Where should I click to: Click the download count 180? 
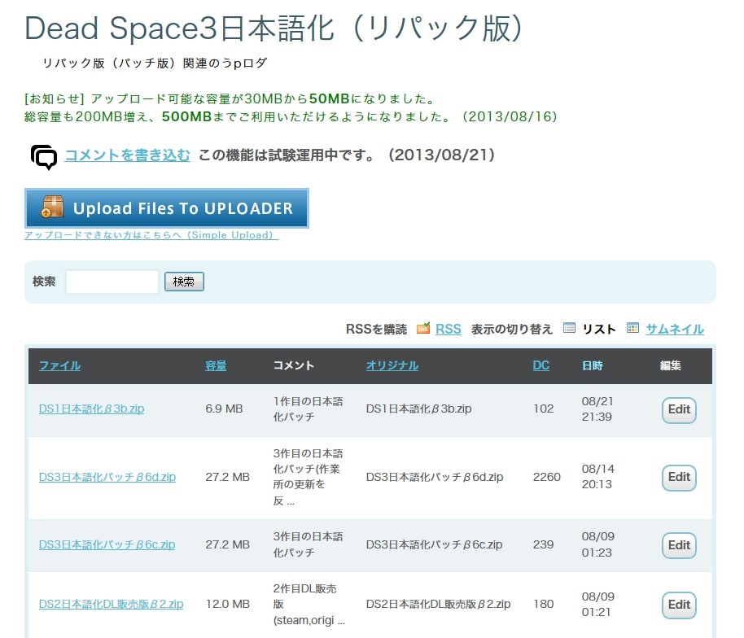click(543, 605)
